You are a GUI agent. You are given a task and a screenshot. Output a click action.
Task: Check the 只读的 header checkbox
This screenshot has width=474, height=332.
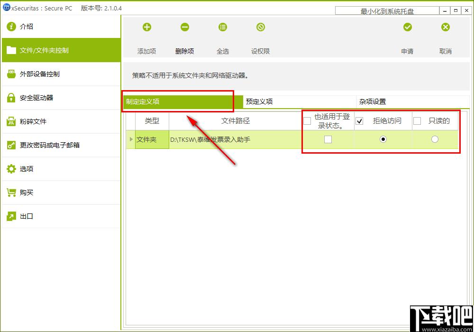point(417,121)
